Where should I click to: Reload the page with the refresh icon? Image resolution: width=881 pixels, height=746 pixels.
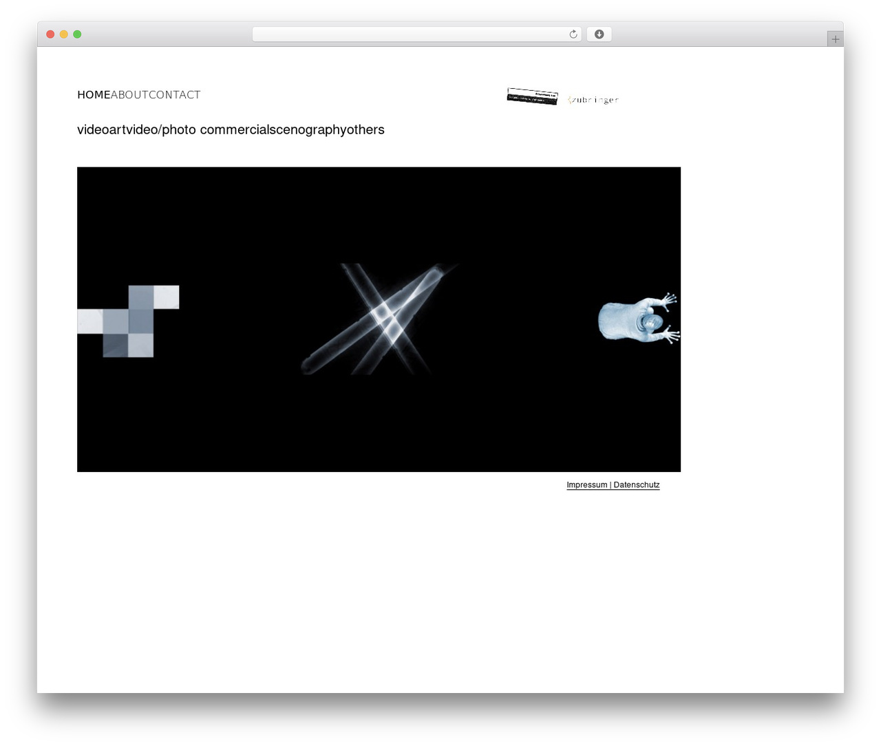[573, 34]
